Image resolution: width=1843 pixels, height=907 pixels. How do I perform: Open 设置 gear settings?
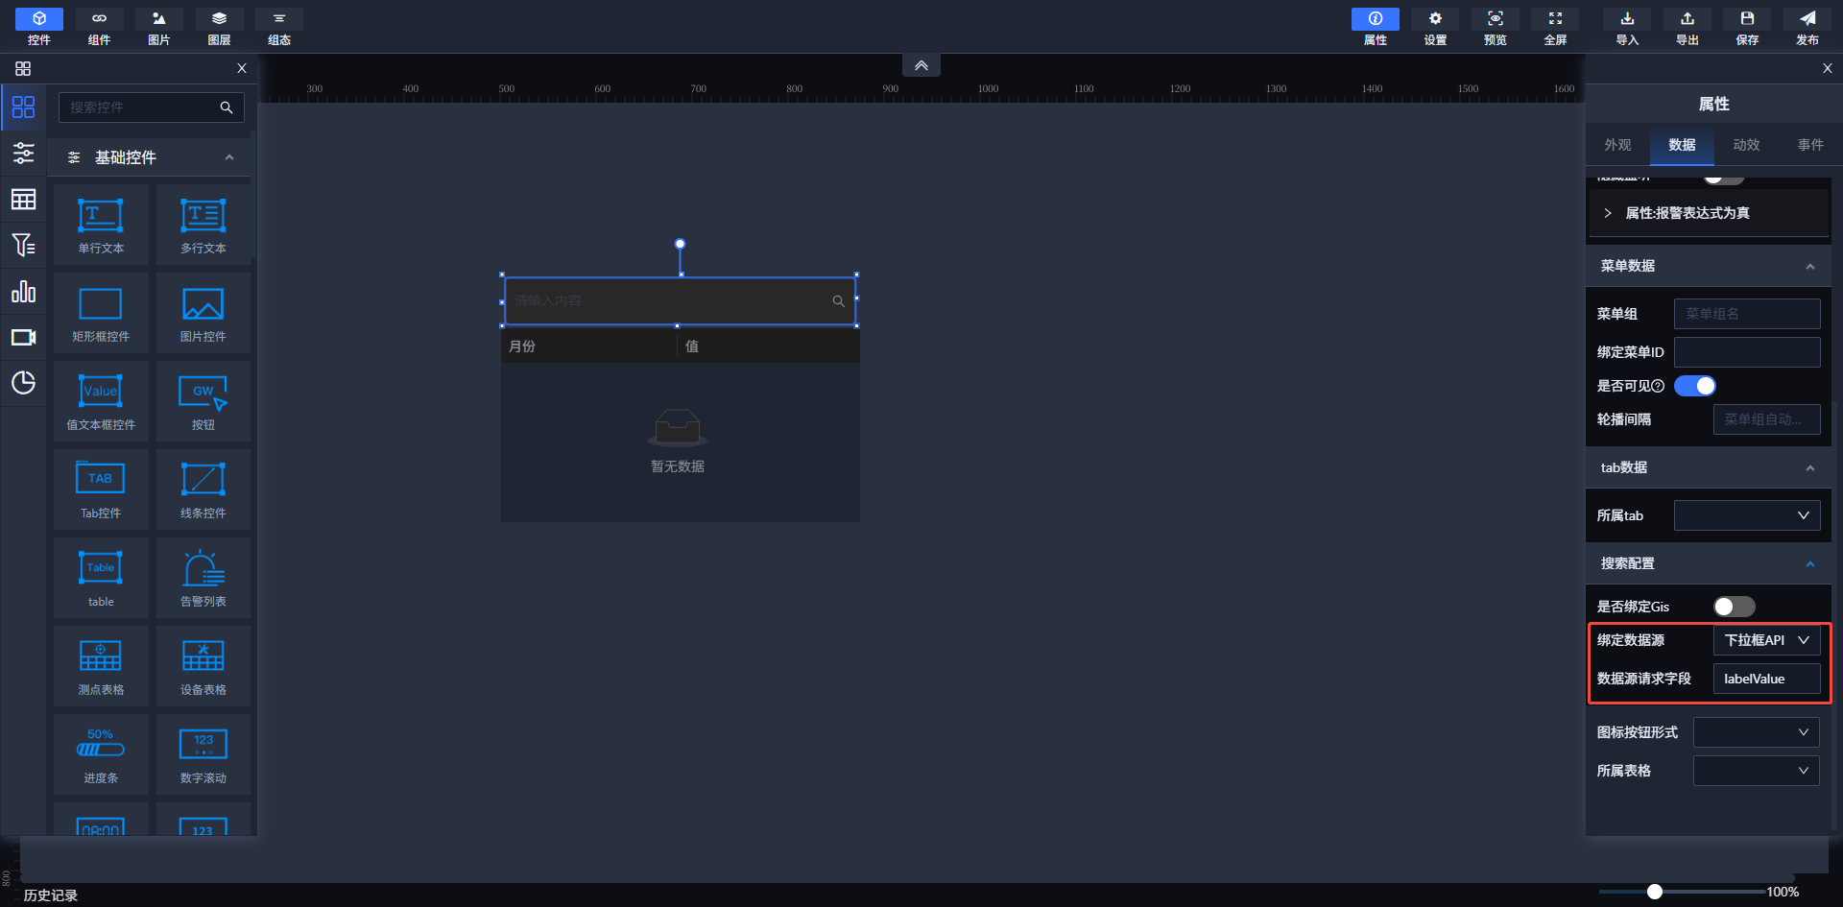coord(1435,27)
